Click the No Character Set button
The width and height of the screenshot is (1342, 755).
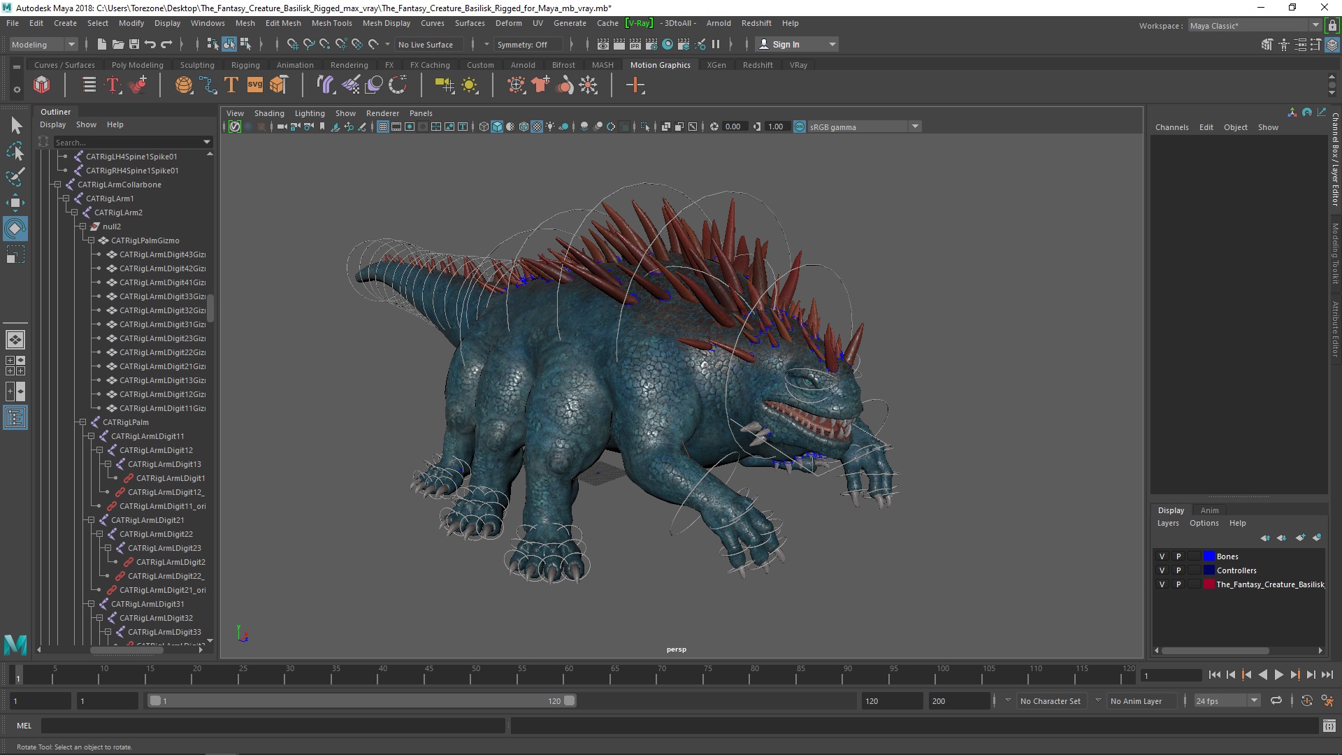click(x=1050, y=700)
